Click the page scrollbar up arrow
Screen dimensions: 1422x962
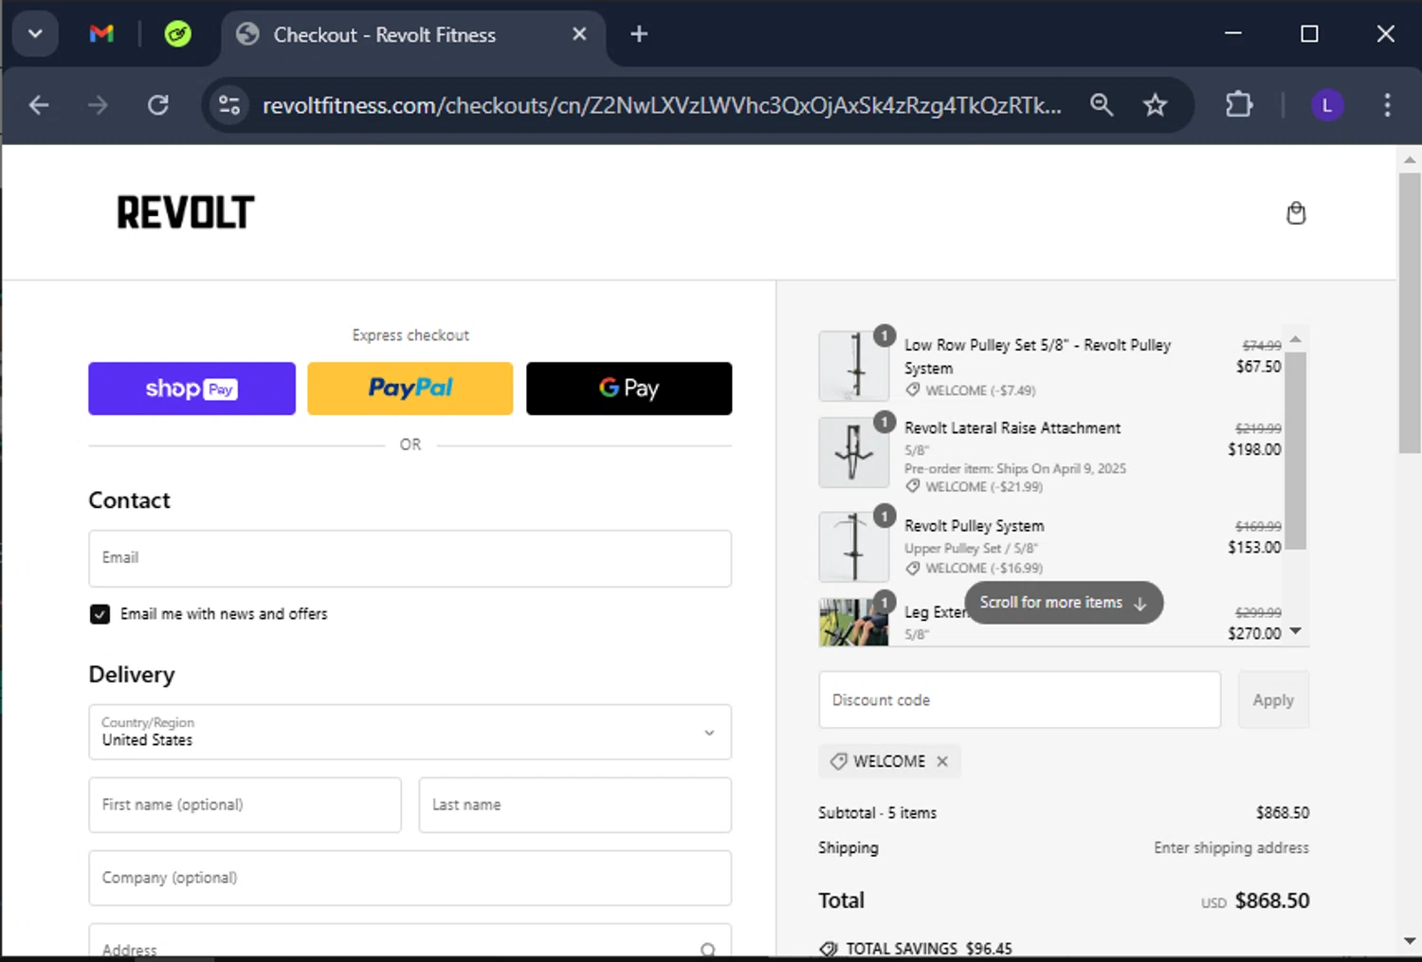(x=1410, y=160)
